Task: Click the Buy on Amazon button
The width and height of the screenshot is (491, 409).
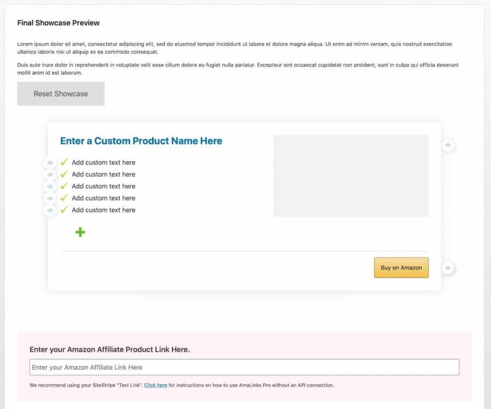Action: [401, 268]
